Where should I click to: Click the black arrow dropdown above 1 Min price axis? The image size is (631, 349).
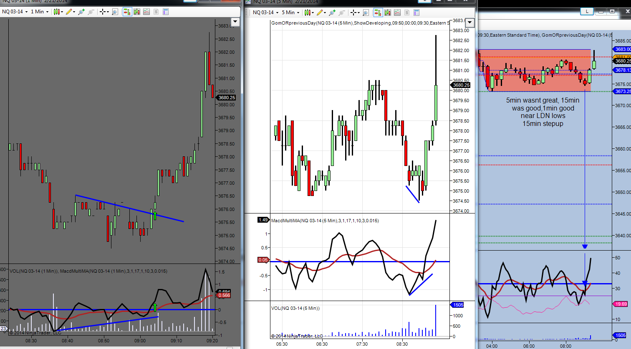(235, 21)
